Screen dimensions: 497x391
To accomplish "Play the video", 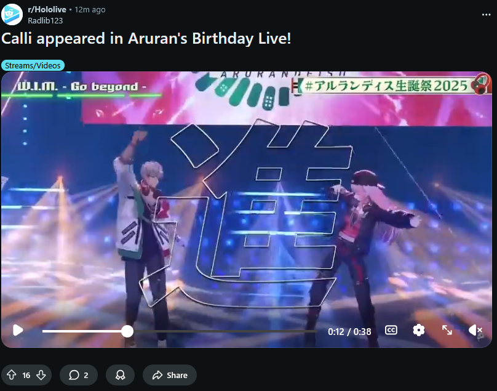I will [18, 330].
